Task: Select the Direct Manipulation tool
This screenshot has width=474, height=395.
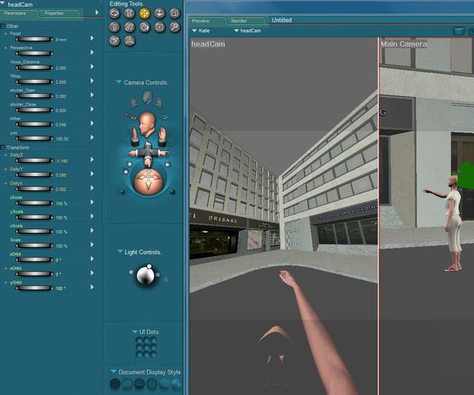Action: [130, 41]
